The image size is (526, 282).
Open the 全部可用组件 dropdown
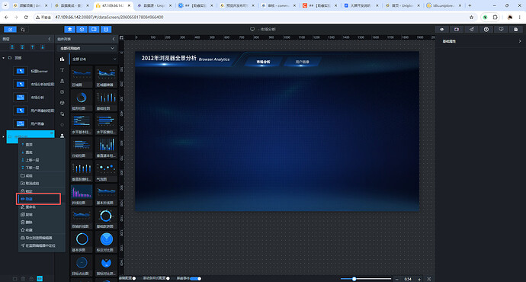[x=87, y=48]
